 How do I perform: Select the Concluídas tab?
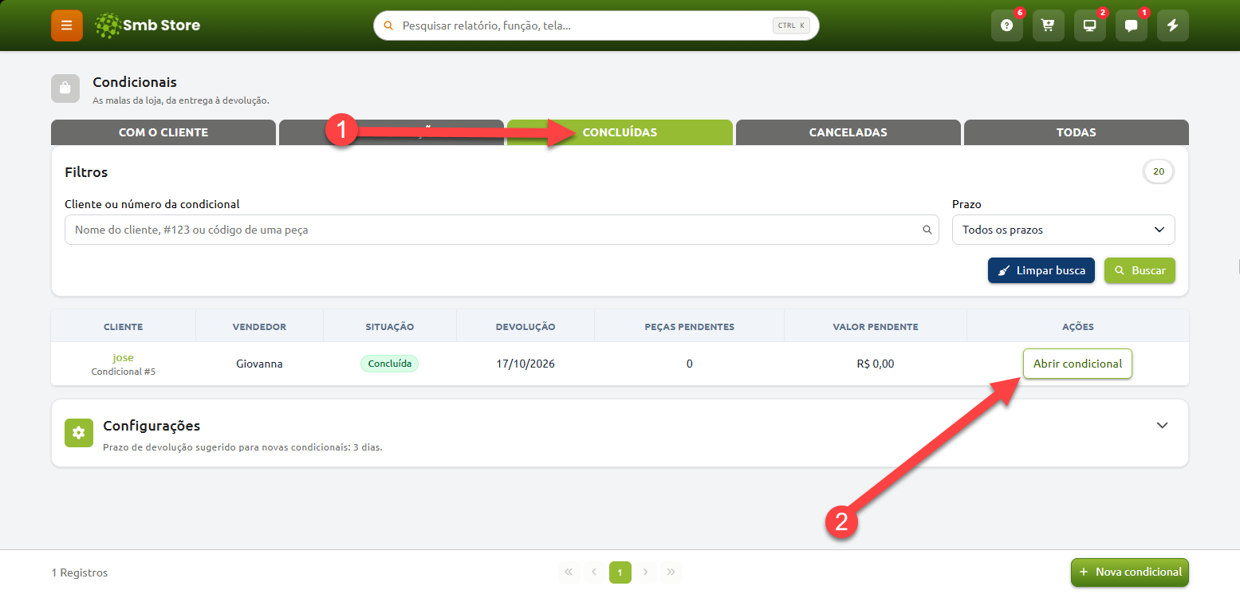(x=620, y=132)
